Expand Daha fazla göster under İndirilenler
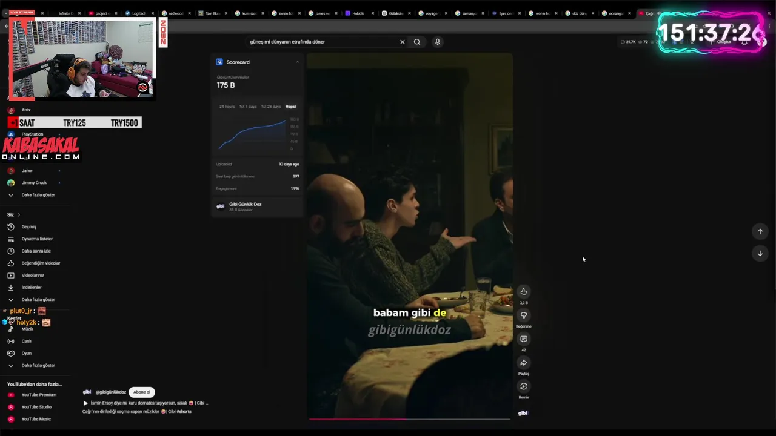The width and height of the screenshot is (776, 436). pos(38,299)
